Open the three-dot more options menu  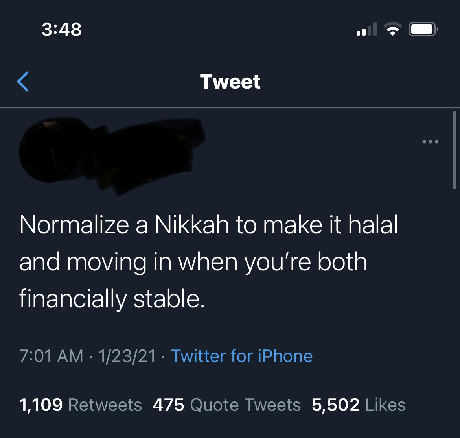point(430,142)
